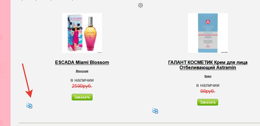Click the horizontal divider line below products

(x=140, y=123)
